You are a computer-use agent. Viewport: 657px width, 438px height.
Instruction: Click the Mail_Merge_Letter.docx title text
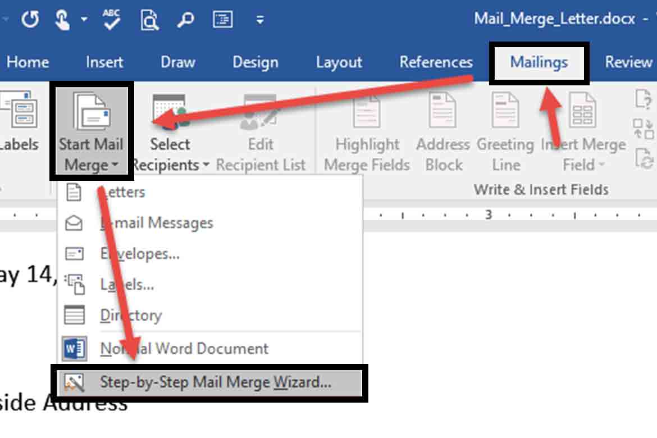[554, 19]
